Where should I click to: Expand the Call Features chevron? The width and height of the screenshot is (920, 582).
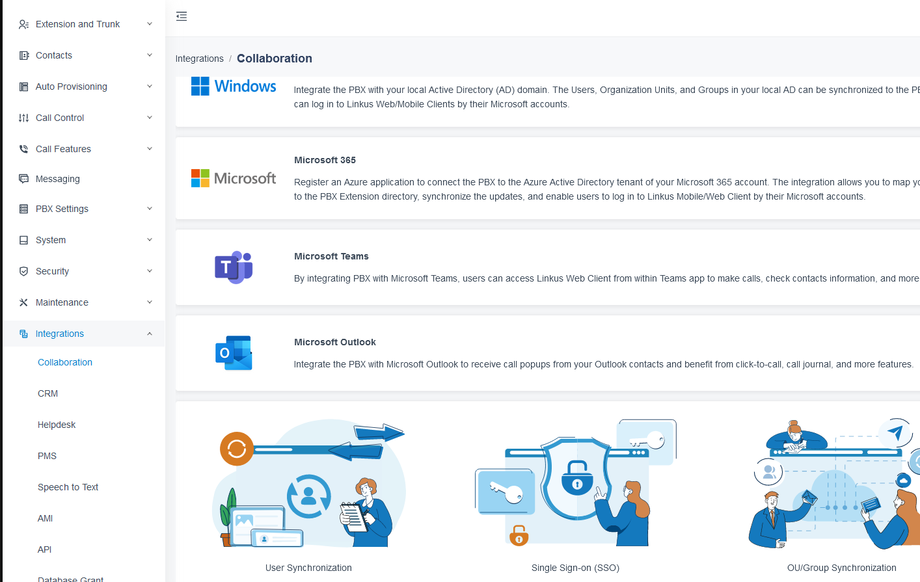pyautogui.click(x=150, y=149)
